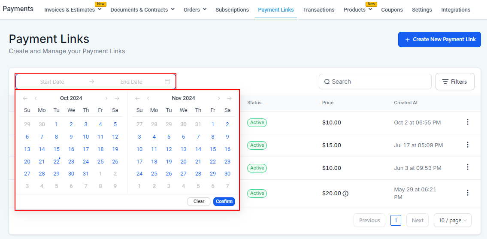This screenshot has width=487, height=239.
Task: Go to next year in November calendar
Action: (230, 98)
